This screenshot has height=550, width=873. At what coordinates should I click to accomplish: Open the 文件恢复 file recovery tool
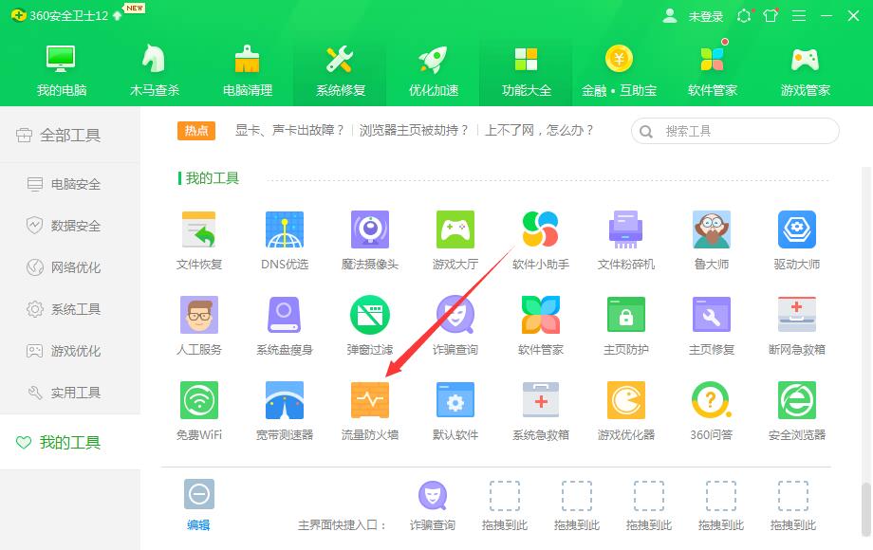[x=198, y=239]
